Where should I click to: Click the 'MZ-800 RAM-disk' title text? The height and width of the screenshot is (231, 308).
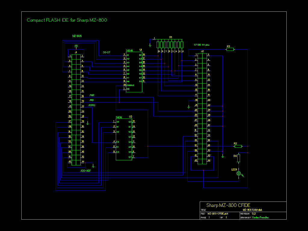252,210
